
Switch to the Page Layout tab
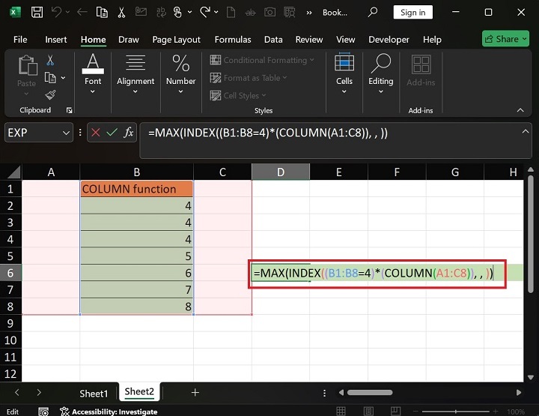[177, 40]
